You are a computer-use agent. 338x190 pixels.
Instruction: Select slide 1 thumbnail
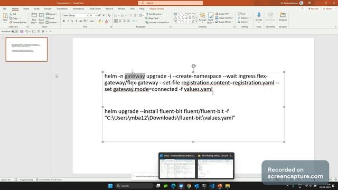pos(26,49)
